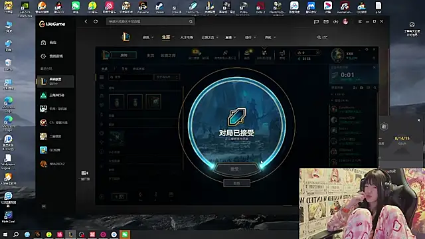The width and height of the screenshot is (425, 239).
Task: Click the League of Legends logo in WeGame nav
Action: pos(126,37)
